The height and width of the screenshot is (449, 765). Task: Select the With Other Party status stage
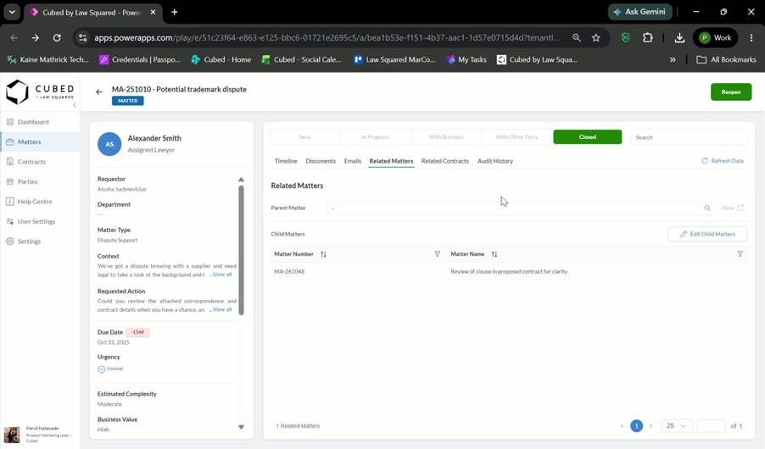coord(517,137)
